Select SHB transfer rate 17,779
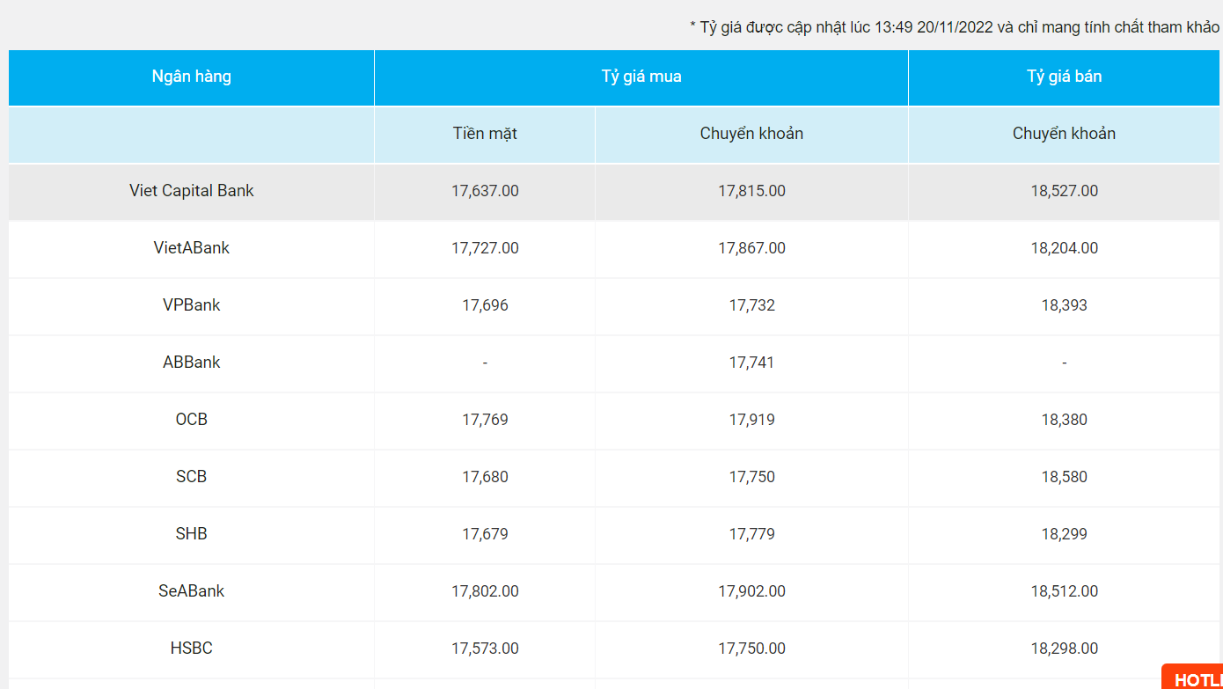The image size is (1223, 689). pos(751,534)
